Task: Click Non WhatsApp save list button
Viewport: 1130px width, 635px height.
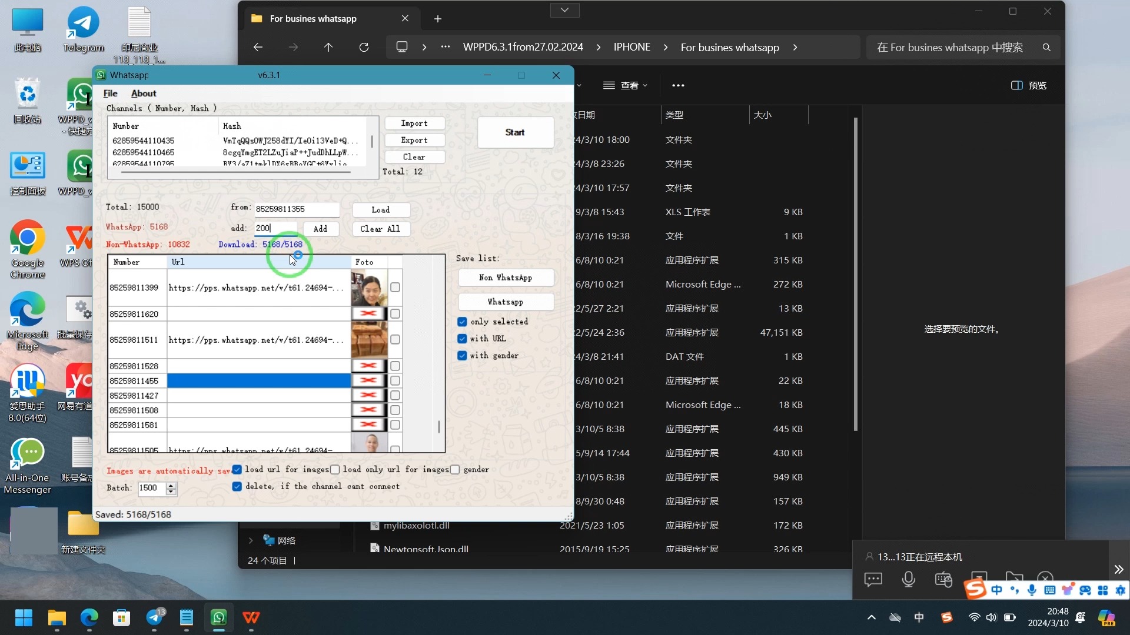Action: point(505,278)
